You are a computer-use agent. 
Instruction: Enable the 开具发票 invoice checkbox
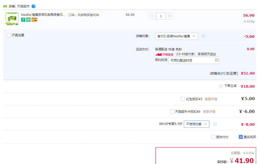pyautogui.click(x=9, y=35)
